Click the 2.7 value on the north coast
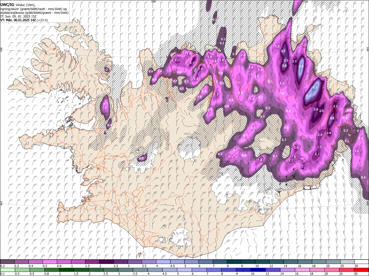 (x=192, y=63)
